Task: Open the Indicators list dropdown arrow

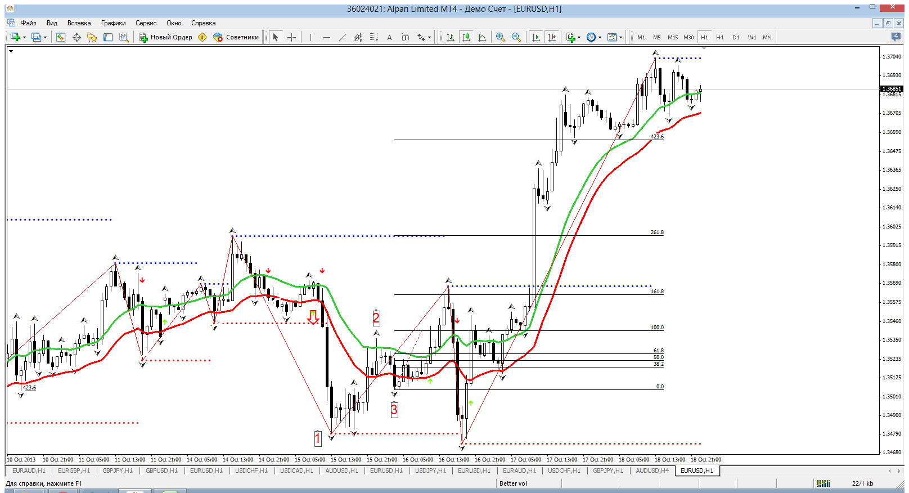Action: (x=579, y=38)
